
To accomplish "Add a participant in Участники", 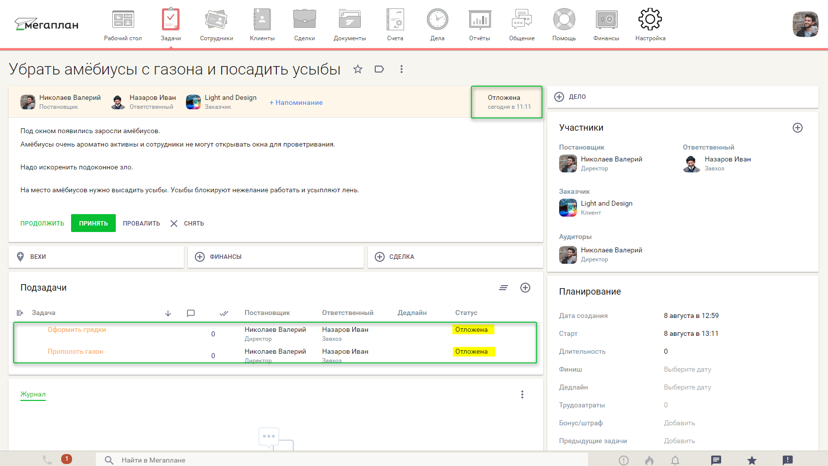I will (798, 128).
